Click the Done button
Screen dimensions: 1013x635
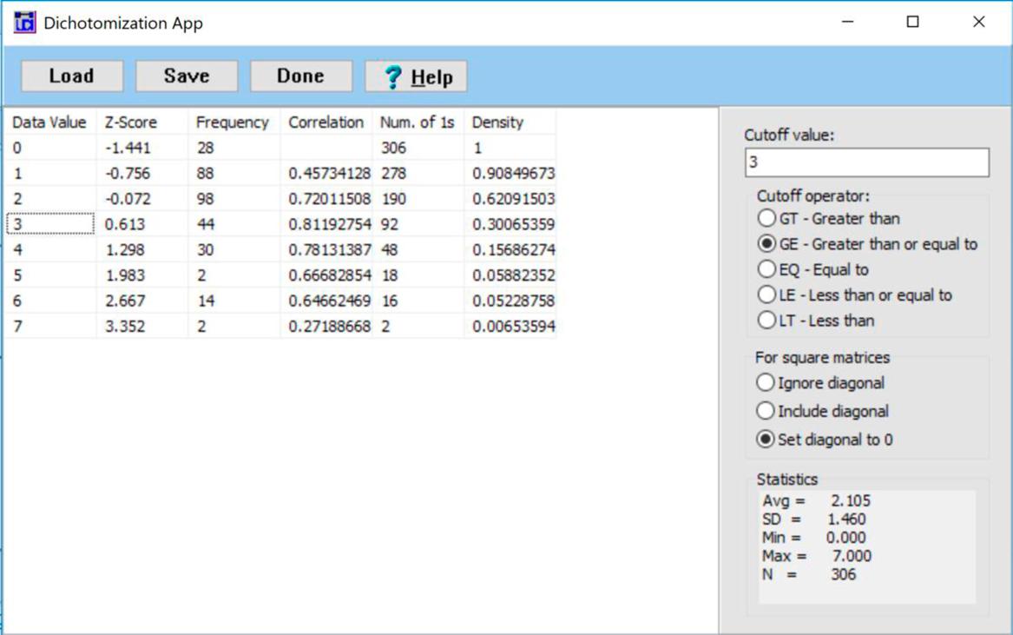pyautogui.click(x=300, y=76)
